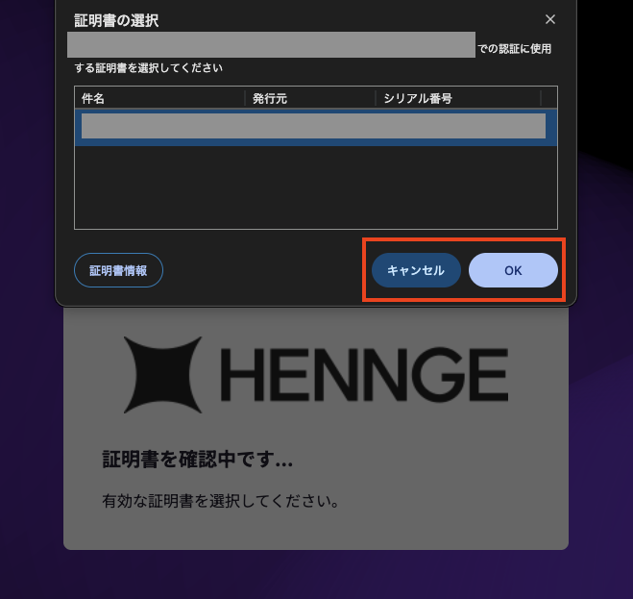Click the キャンセル button
633x599 pixels.
coord(416,270)
